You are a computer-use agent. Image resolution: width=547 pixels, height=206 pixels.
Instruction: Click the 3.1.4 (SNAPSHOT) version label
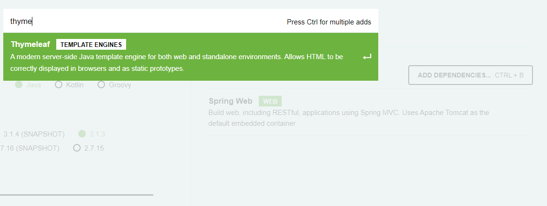tap(33, 134)
